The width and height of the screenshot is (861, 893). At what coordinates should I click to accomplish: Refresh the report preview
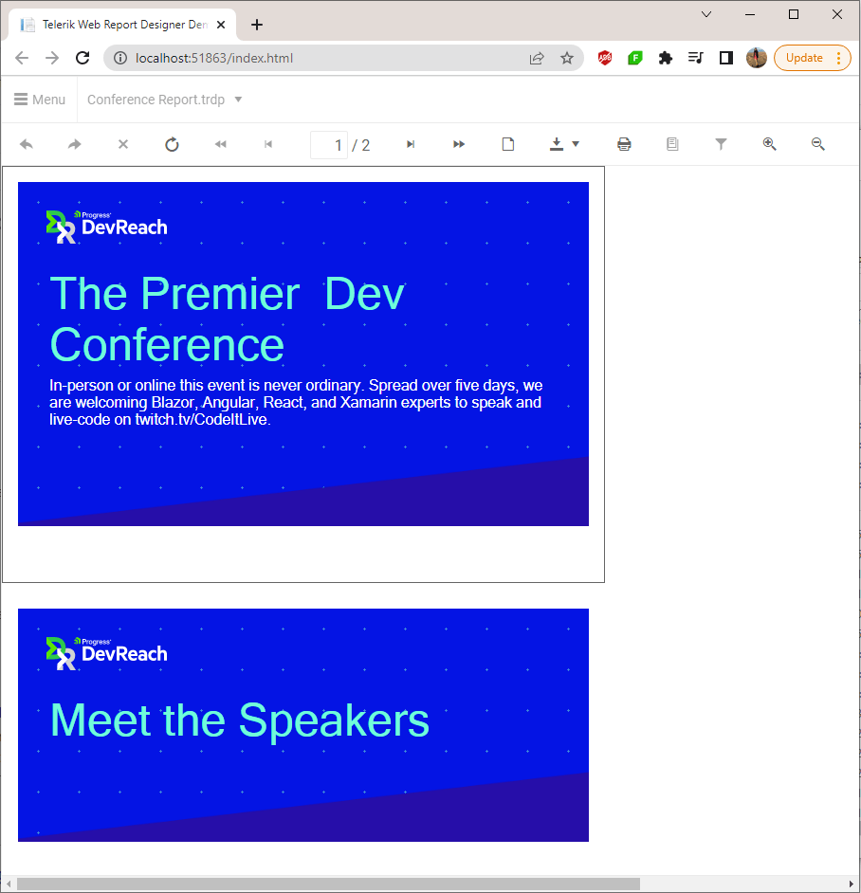coord(172,145)
